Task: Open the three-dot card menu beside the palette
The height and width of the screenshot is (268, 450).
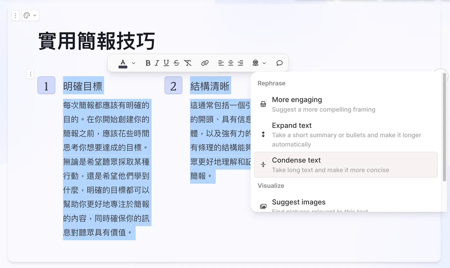Action: 15,15
